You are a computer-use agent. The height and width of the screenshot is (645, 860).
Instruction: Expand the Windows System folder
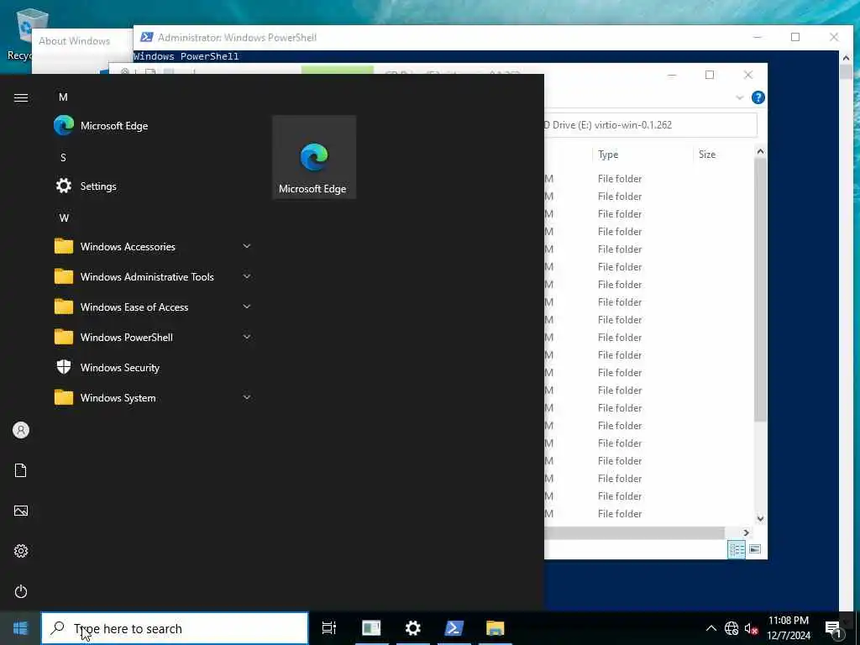[154, 397]
